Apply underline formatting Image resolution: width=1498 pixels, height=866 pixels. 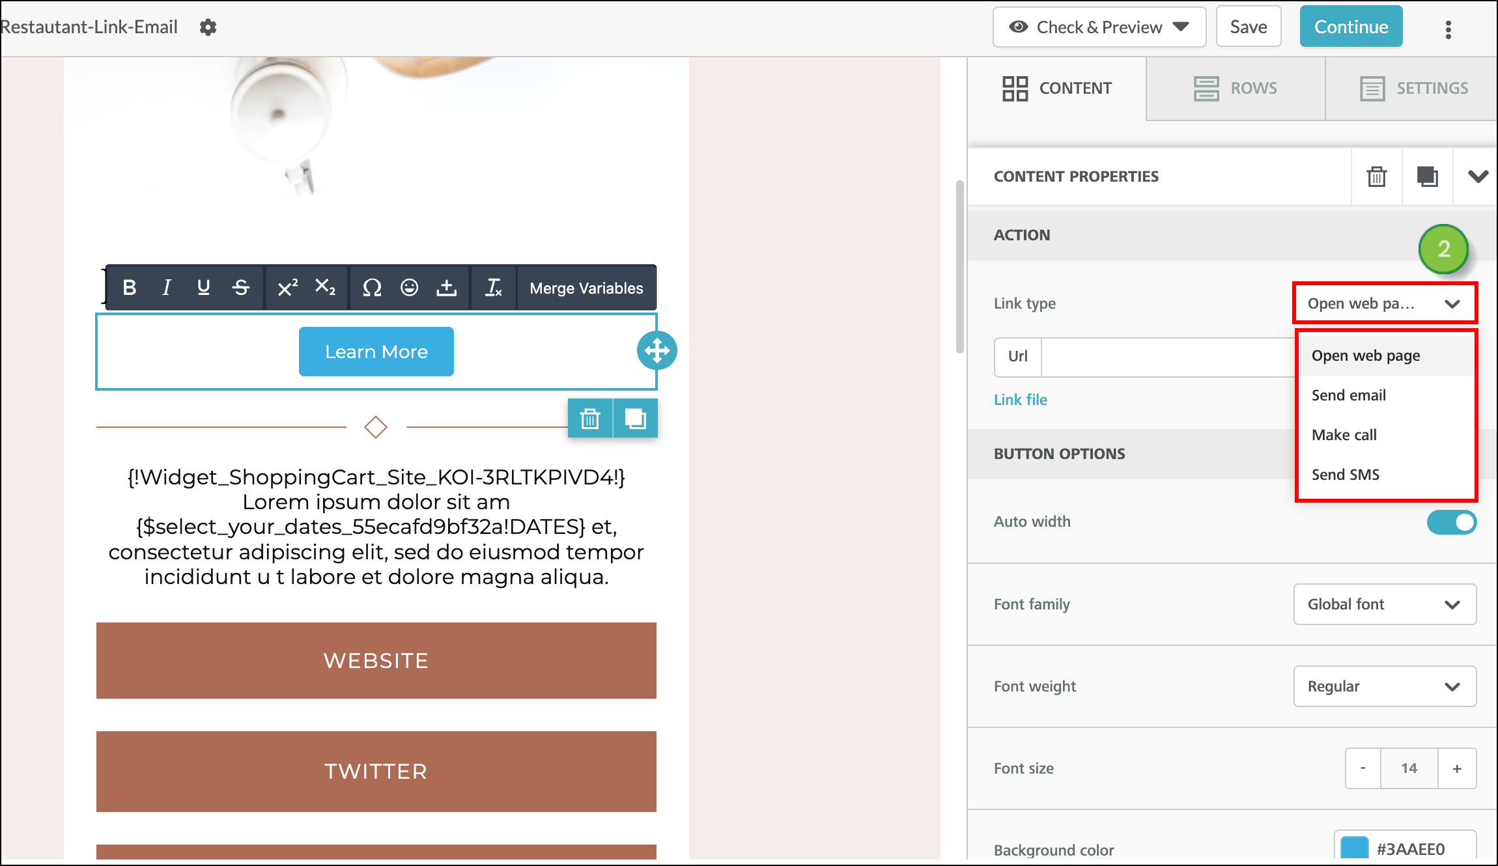(204, 288)
